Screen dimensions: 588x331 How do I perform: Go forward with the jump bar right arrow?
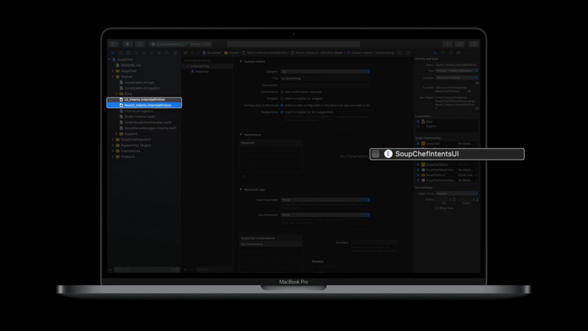coord(198,53)
